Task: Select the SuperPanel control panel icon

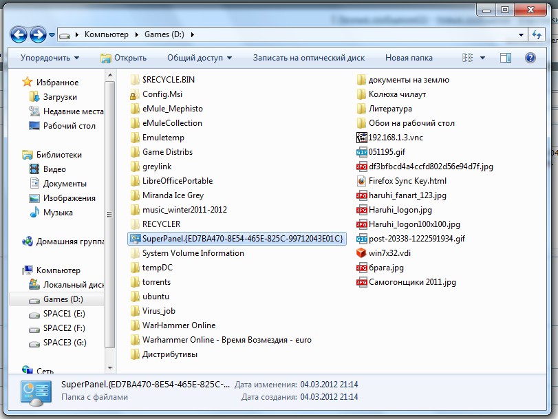Action: [x=135, y=239]
